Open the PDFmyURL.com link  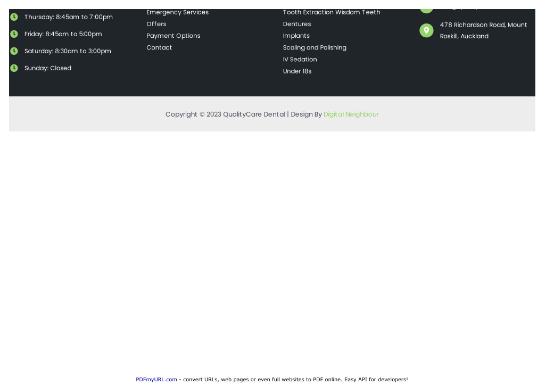[x=156, y=380]
